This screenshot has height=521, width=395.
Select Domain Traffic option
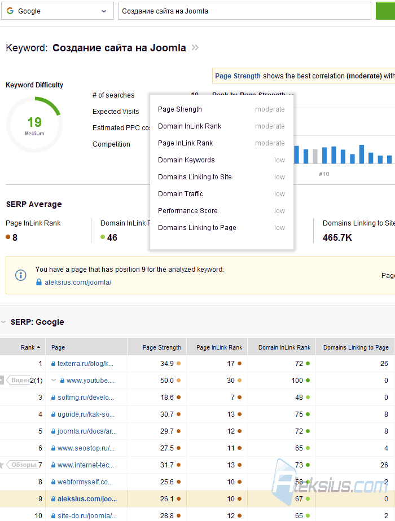point(221,194)
